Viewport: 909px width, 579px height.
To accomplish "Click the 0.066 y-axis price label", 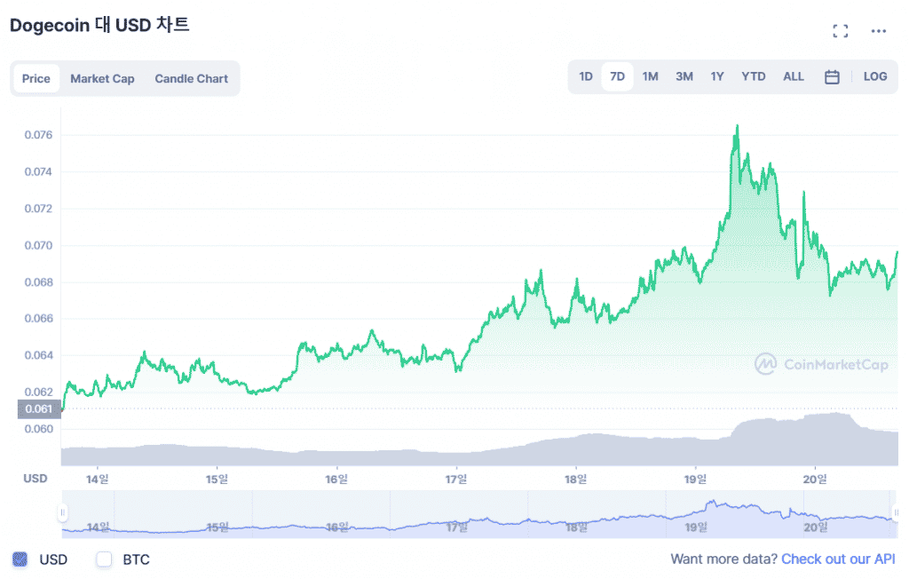I will [x=38, y=319].
